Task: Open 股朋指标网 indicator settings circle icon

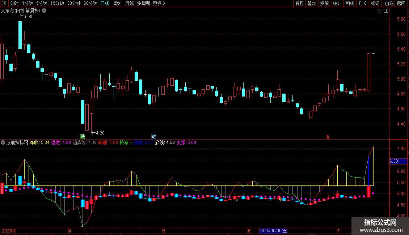Action: [3, 142]
